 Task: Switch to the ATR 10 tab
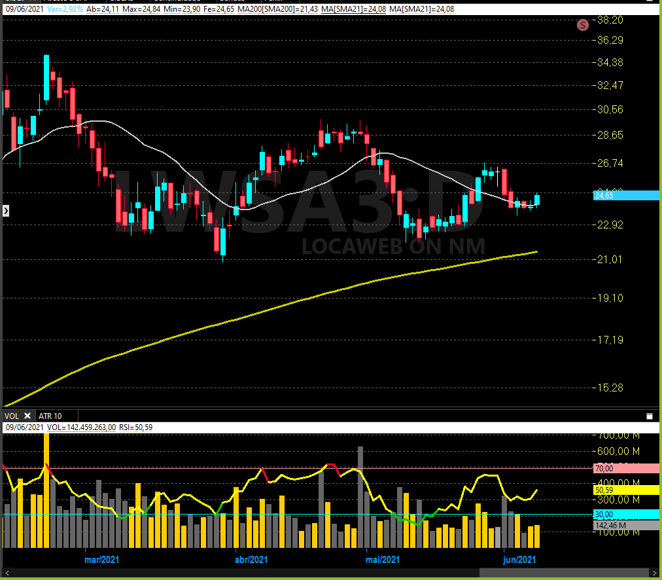[50, 416]
